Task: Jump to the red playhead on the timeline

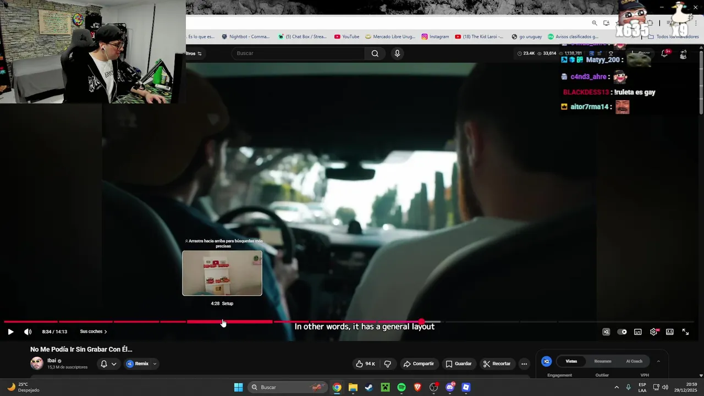Action: pyautogui.click(x=421, y=322)
